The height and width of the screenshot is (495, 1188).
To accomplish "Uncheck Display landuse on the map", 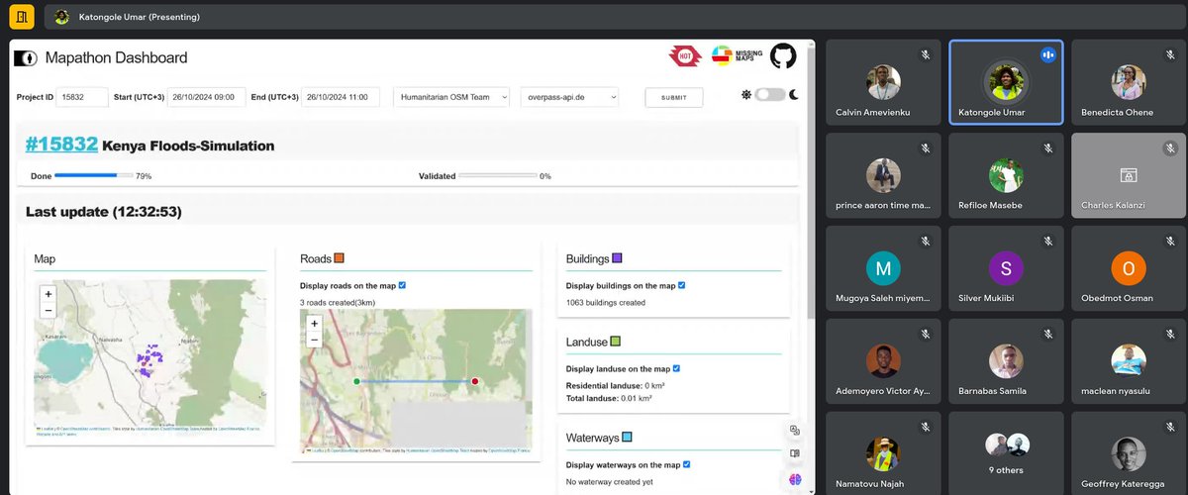I will 676,368.
